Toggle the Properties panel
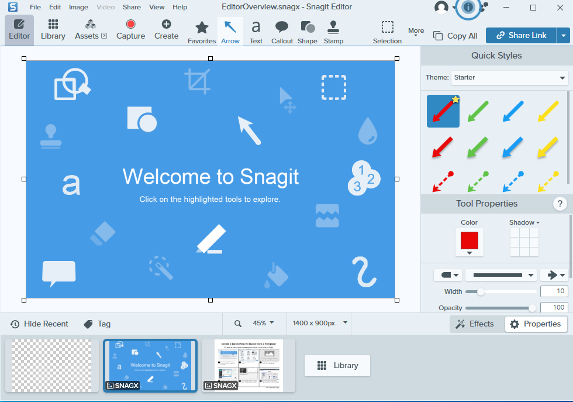Image resolution: width=573 pixels, height=402 pixels. pyautogui.click(x=536, y=324)
